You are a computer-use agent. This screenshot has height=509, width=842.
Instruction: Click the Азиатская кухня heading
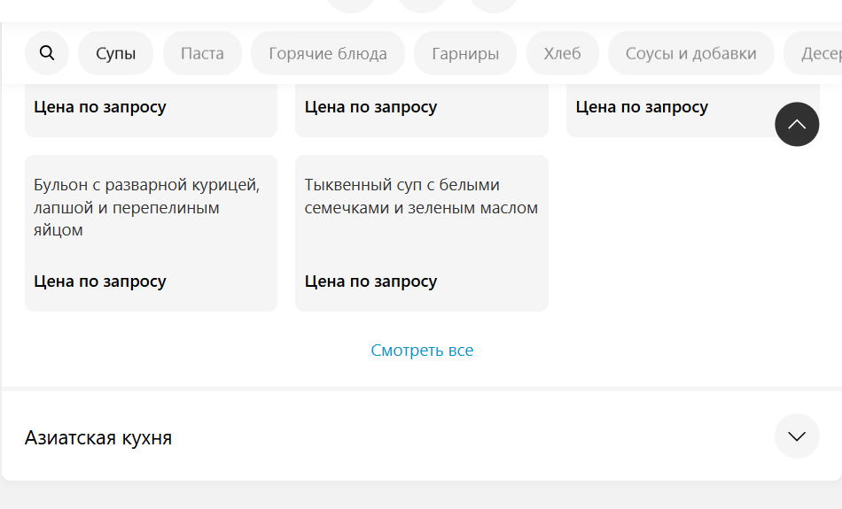click(98, 437)
